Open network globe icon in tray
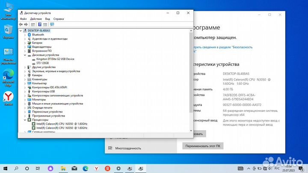 (x=265, y=168)
